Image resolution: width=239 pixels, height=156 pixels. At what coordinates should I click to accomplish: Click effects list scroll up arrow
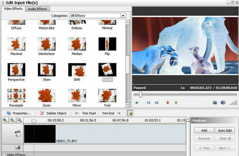(128, 23)
